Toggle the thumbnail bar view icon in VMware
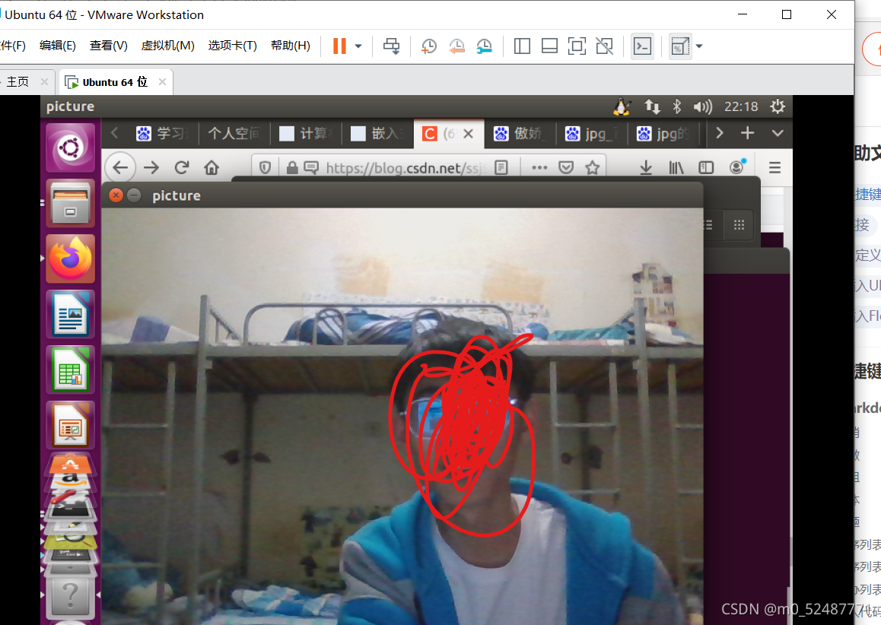This screenshot has width=881, height=625. pyautogui.click(x=549, y=46)
